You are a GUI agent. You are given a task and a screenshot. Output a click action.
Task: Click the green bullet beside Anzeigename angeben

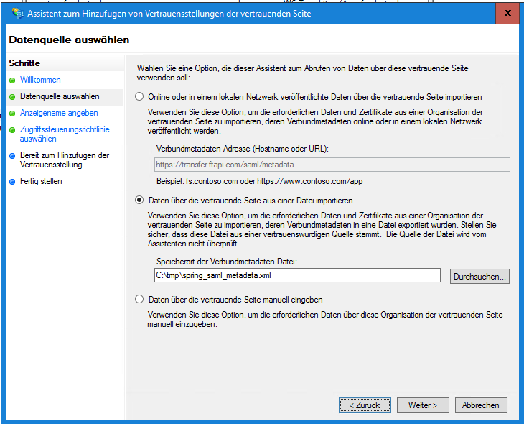point(12,114)
